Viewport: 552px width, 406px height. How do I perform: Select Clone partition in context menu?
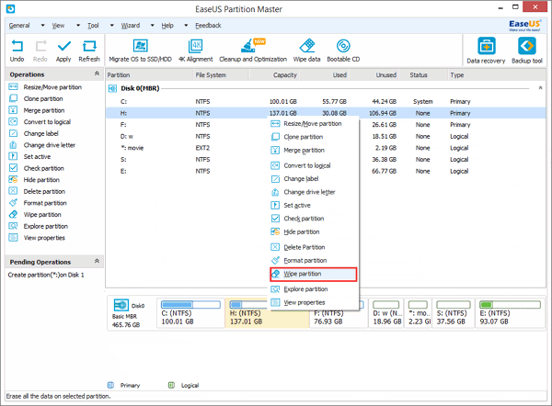point(314,137)
